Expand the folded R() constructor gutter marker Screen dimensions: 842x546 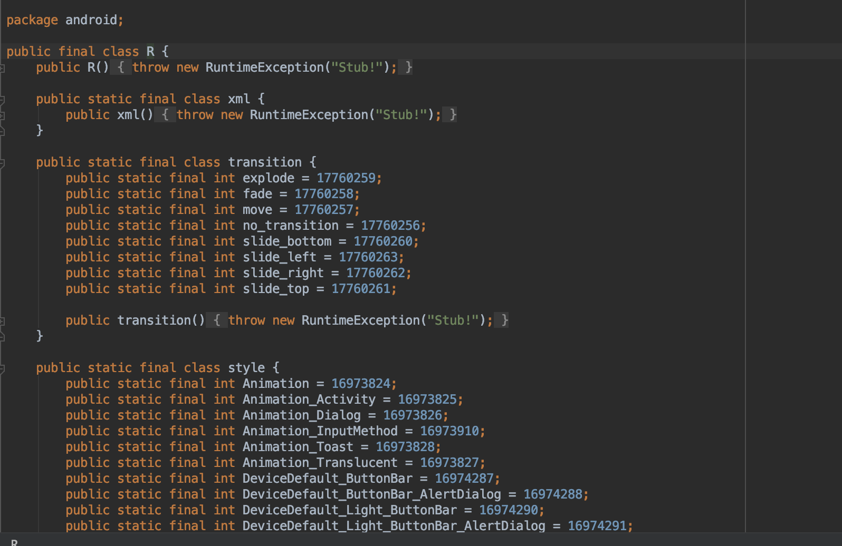point(2,68)
